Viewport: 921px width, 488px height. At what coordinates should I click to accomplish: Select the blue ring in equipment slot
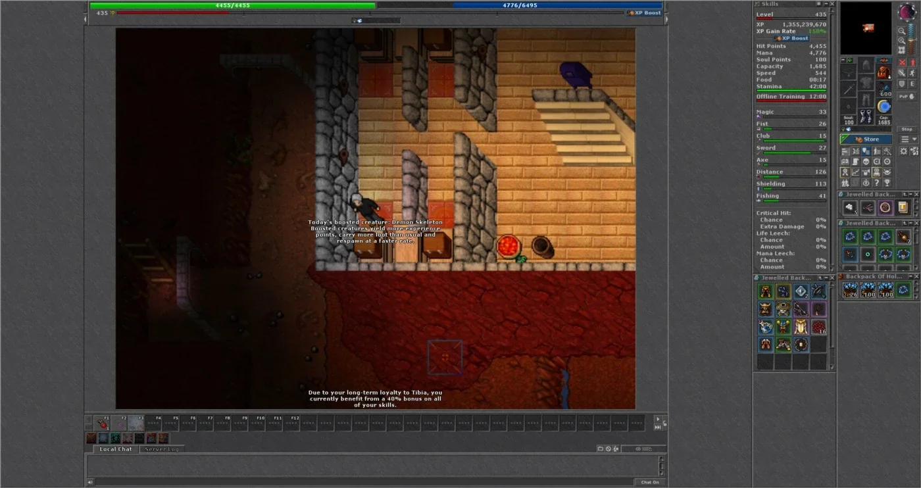[884, 106]
